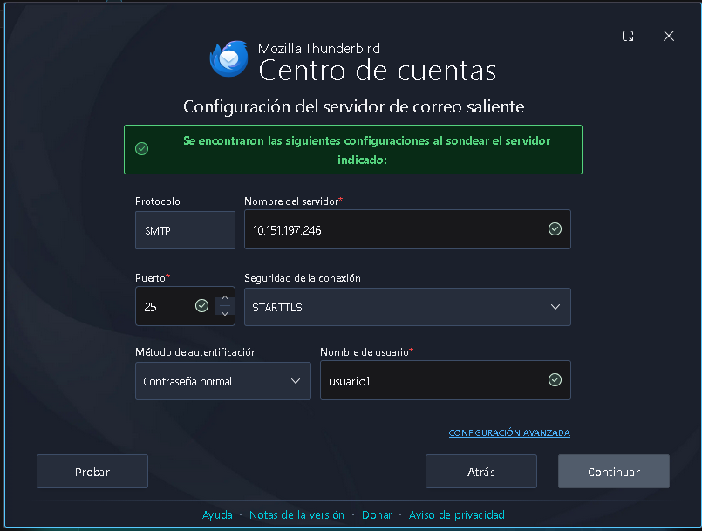
Task: Decrease the port number with the down arrow
Action: point(225,313)
